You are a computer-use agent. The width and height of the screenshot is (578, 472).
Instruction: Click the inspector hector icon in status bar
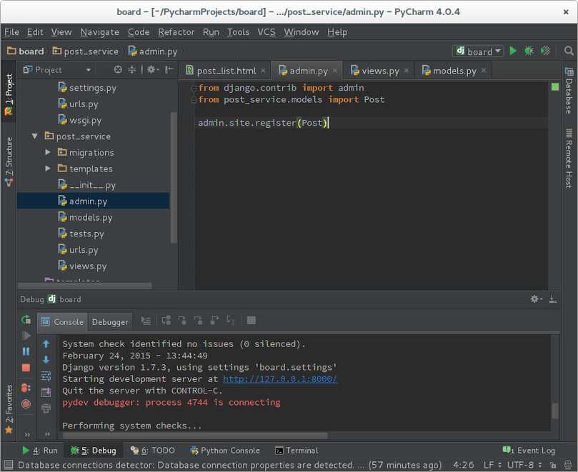(568, 465)
